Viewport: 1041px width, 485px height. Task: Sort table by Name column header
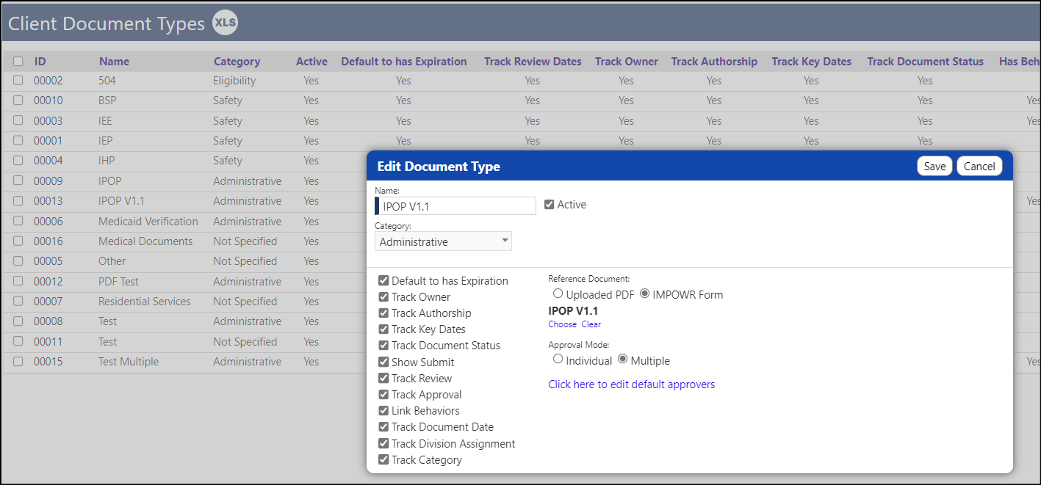pyautogui.click(x=114, y=62)
